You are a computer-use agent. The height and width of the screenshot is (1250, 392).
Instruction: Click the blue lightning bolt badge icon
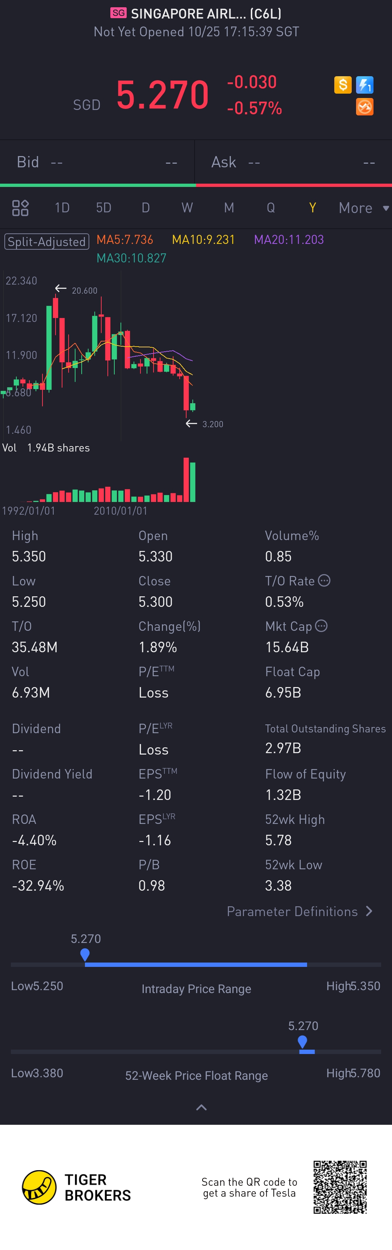pyautogui.click(x=364, y=85)
